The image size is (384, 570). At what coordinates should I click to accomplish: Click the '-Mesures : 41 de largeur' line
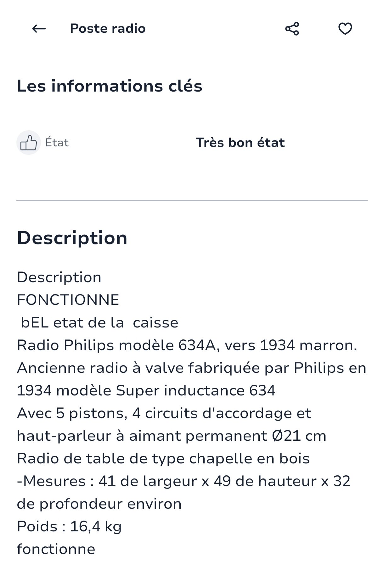pos(184,481)
